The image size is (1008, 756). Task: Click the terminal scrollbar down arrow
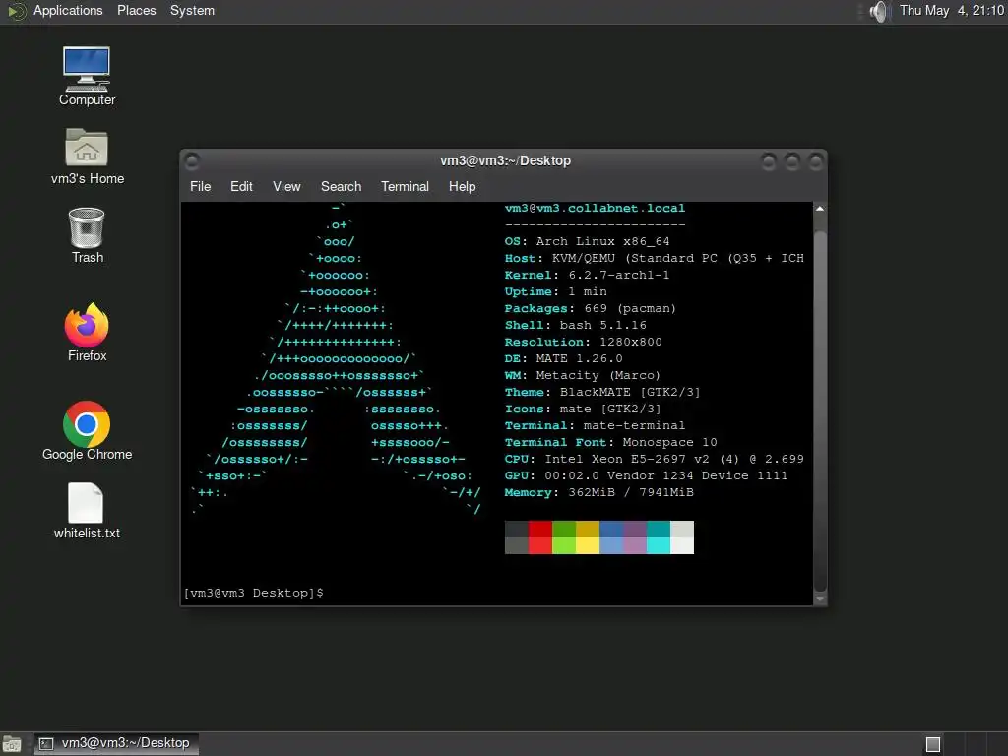(820, 598)
